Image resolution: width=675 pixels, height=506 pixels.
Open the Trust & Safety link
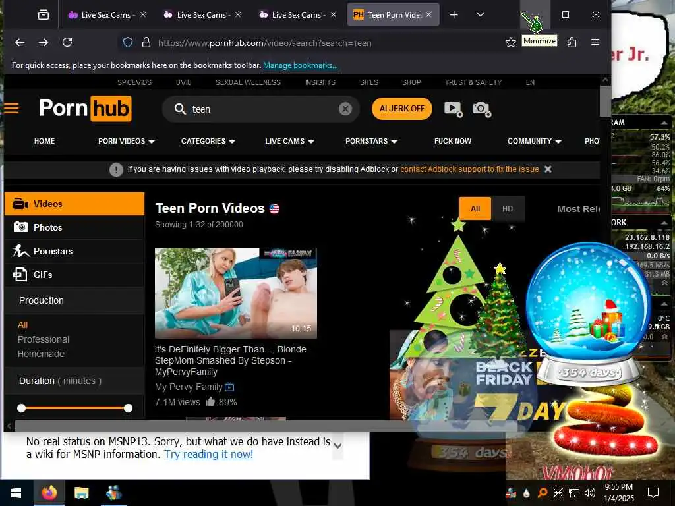[473, 82]
